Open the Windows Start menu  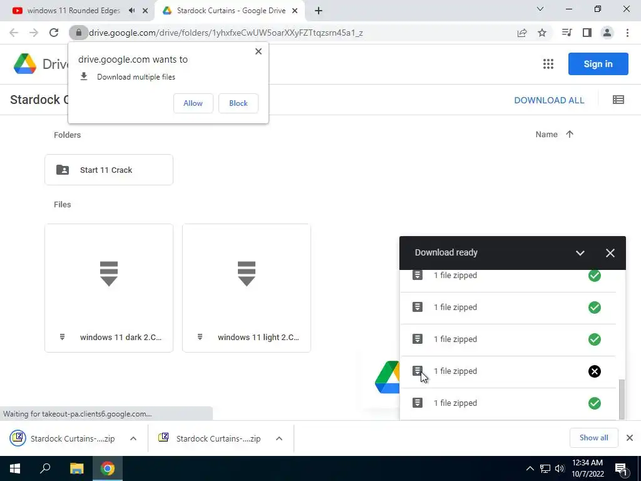pyautogui.click(x=15, y=468)
